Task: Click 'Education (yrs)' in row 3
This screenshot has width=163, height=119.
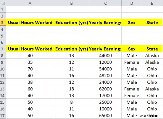Action: click(71, 23)
